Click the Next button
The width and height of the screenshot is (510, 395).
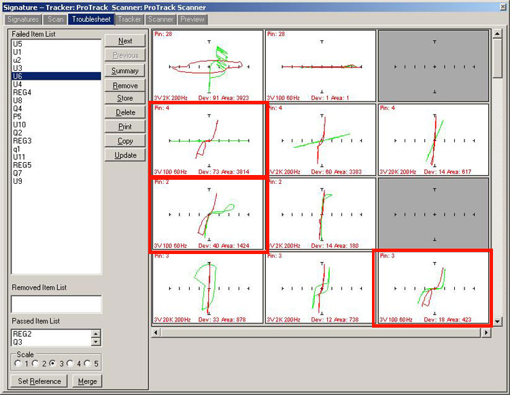(125, 41)
